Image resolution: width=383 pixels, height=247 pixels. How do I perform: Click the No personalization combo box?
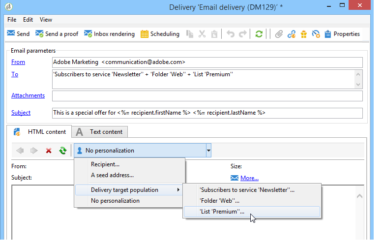[140, 151]
